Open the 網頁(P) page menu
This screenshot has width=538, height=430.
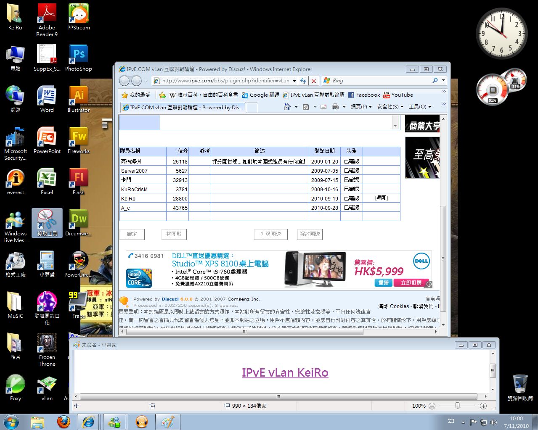pyautogui.click(x=361, y=107)
